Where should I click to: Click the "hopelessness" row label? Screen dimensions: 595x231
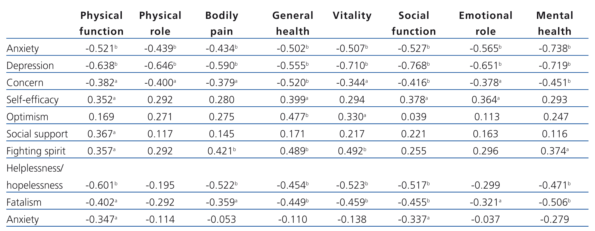35,185
